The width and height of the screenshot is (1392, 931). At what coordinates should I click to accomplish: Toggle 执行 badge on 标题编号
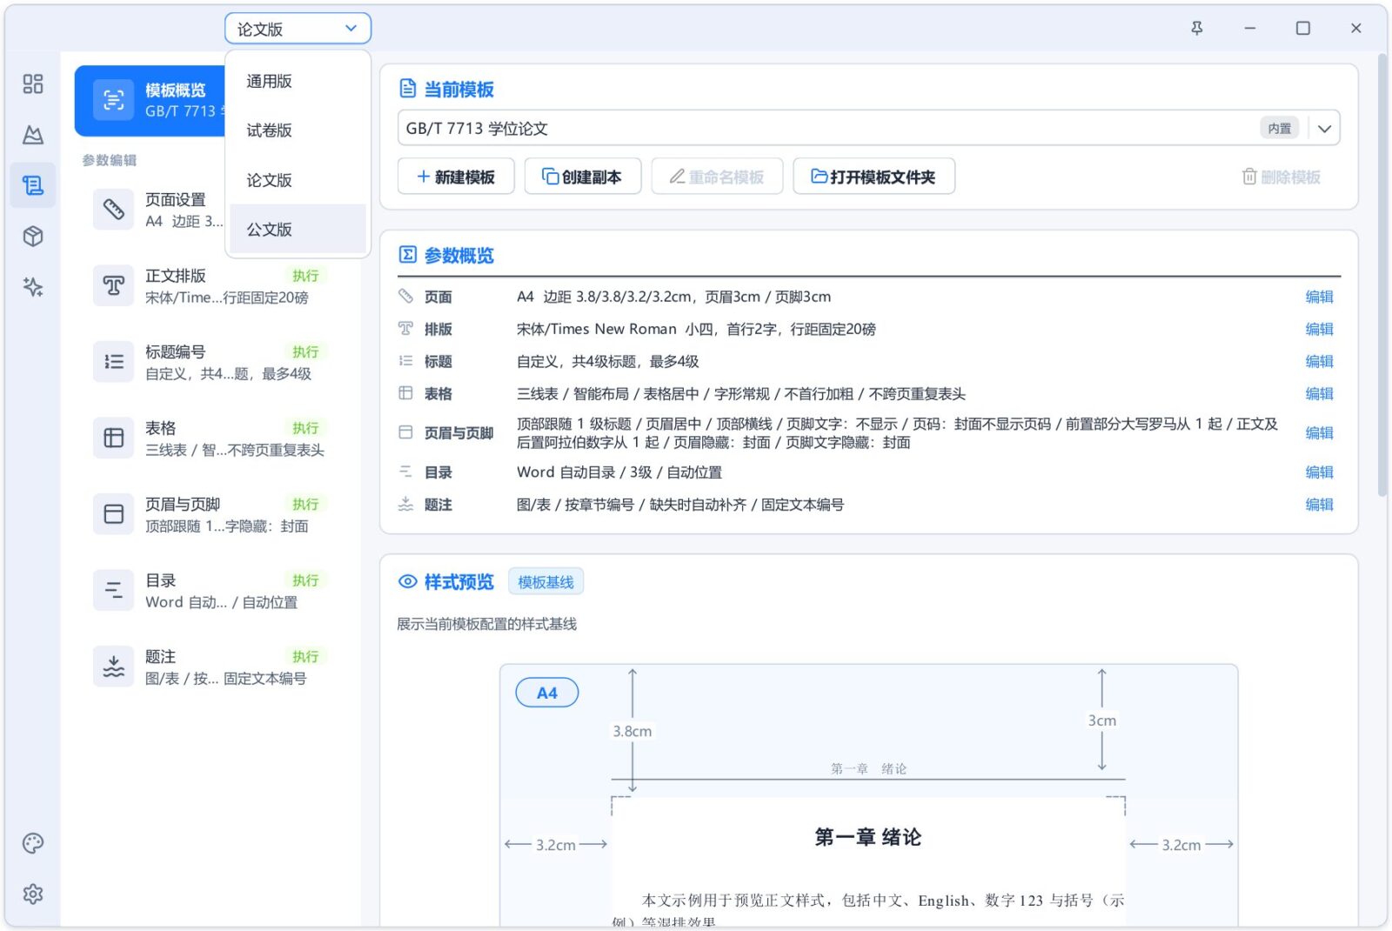pos(305,352)
